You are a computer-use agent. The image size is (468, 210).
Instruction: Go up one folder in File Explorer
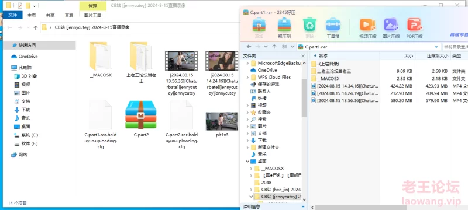(x=36, y=27)
